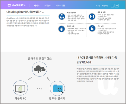
Task: Select the PC 문서중앙화 circular icon
Action: point(62,17)
